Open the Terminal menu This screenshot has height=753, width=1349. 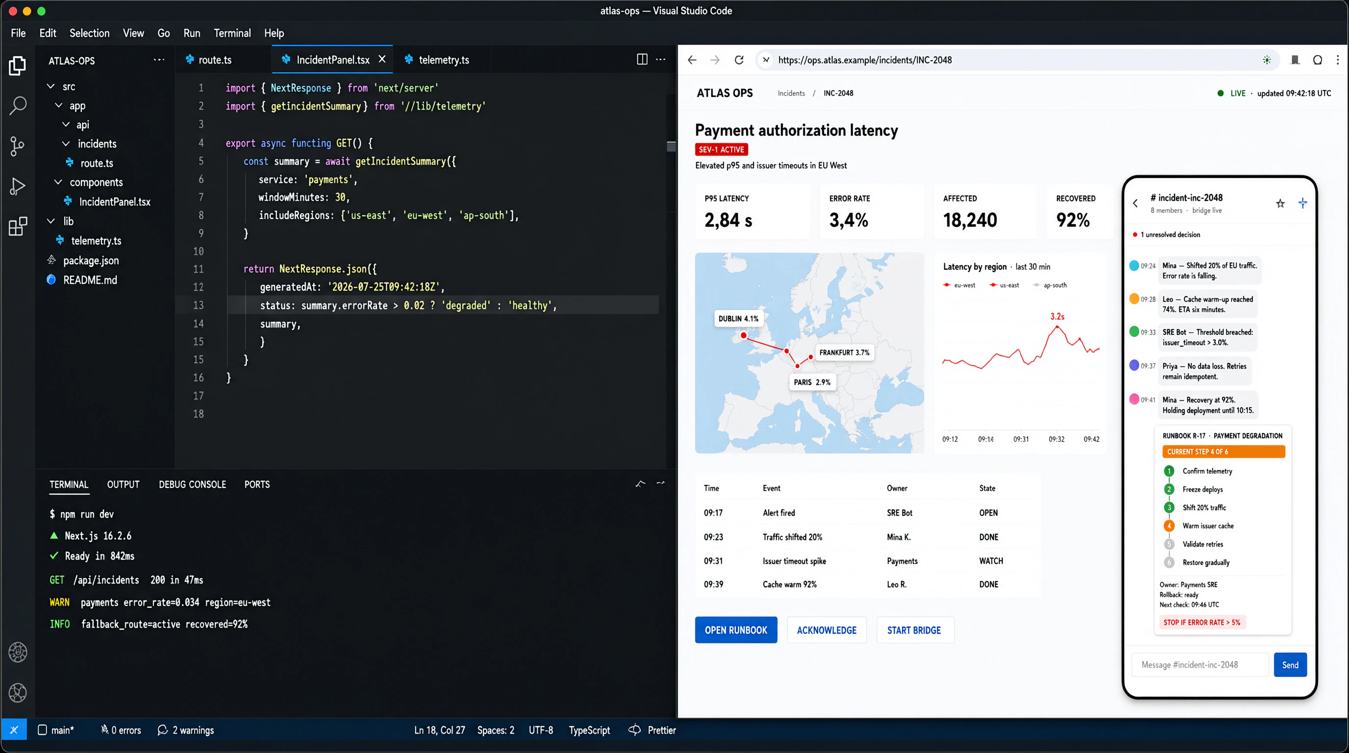[x=232, y=33]
